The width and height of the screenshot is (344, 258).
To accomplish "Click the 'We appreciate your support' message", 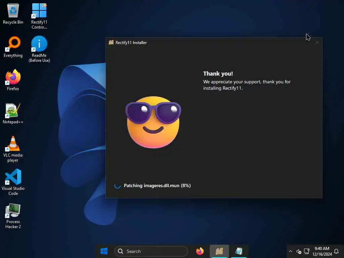I will point(247,85).
